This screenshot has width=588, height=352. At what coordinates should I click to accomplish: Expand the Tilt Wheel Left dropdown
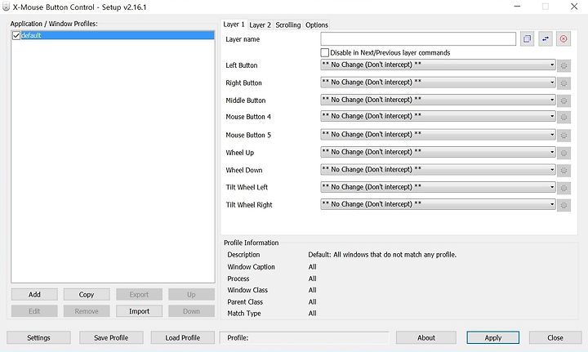point(438,187)
